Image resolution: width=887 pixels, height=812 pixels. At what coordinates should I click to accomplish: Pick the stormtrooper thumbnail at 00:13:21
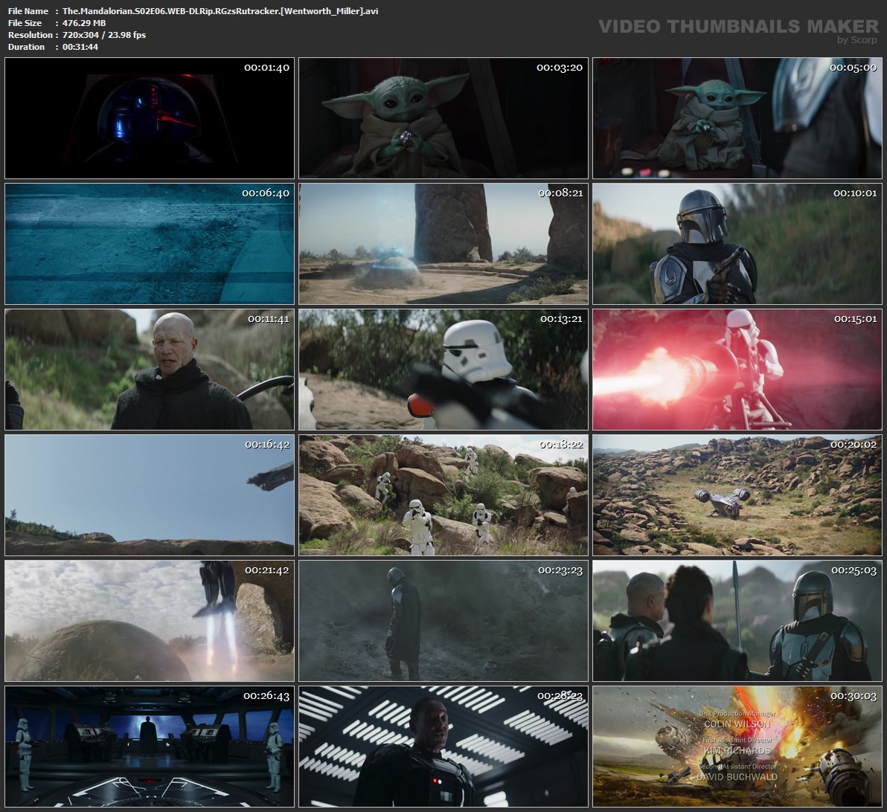tap(443, 370)
